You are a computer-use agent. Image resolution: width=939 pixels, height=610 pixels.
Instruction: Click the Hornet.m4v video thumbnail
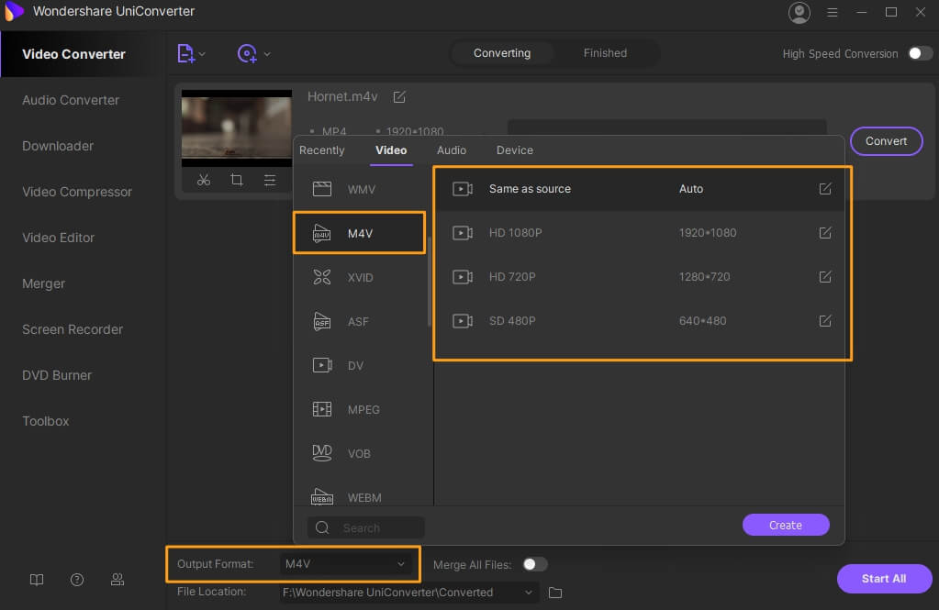[x=237, y=128]
